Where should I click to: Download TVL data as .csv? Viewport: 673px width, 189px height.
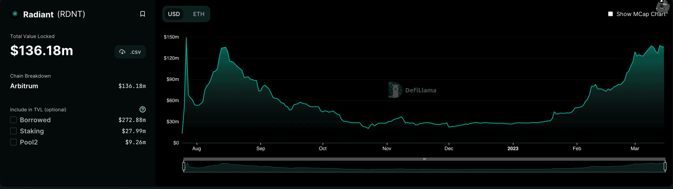click(x=130, y=52)
